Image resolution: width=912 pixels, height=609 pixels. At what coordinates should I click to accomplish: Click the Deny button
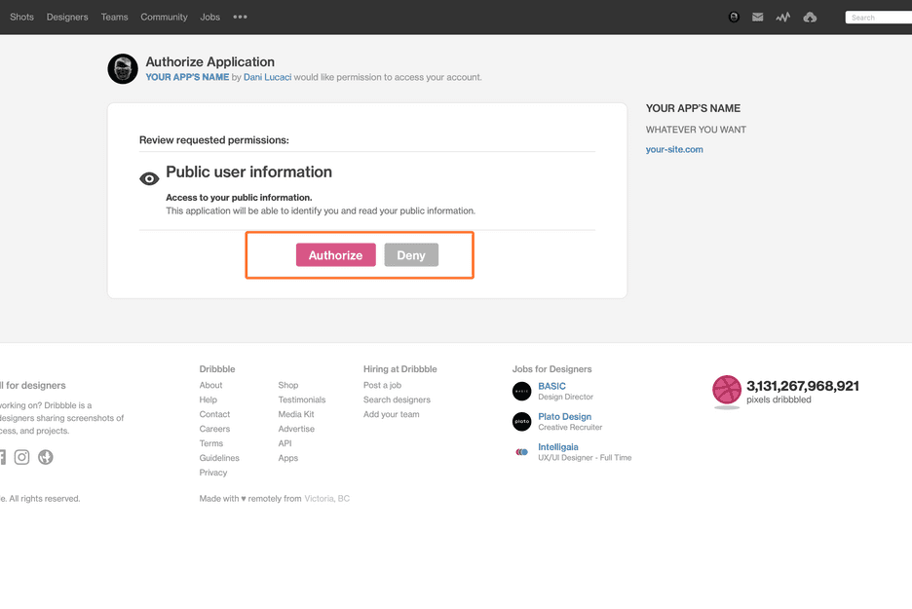coord(411,254)
